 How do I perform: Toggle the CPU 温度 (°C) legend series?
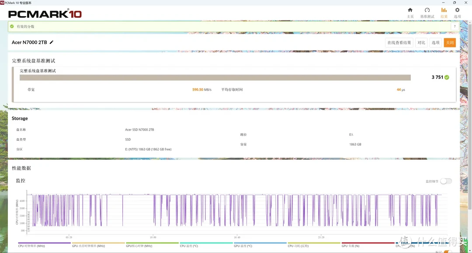click(x=206, y=245)
